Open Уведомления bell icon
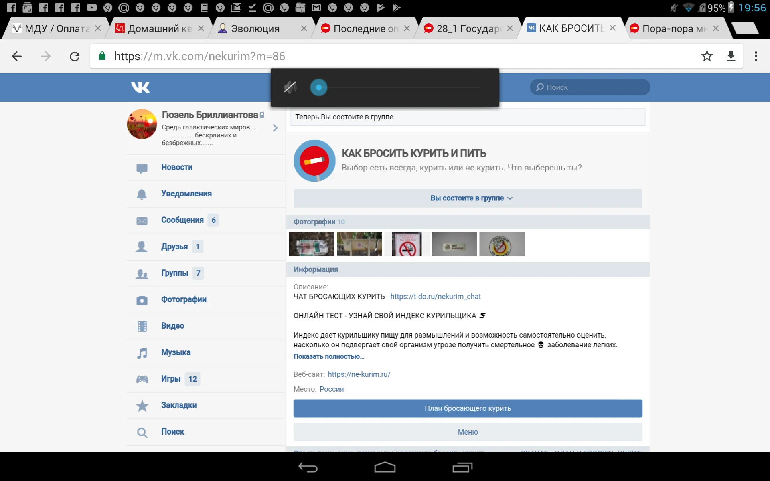Viewport: 770px width, 481px height. [x=142, y=194]
